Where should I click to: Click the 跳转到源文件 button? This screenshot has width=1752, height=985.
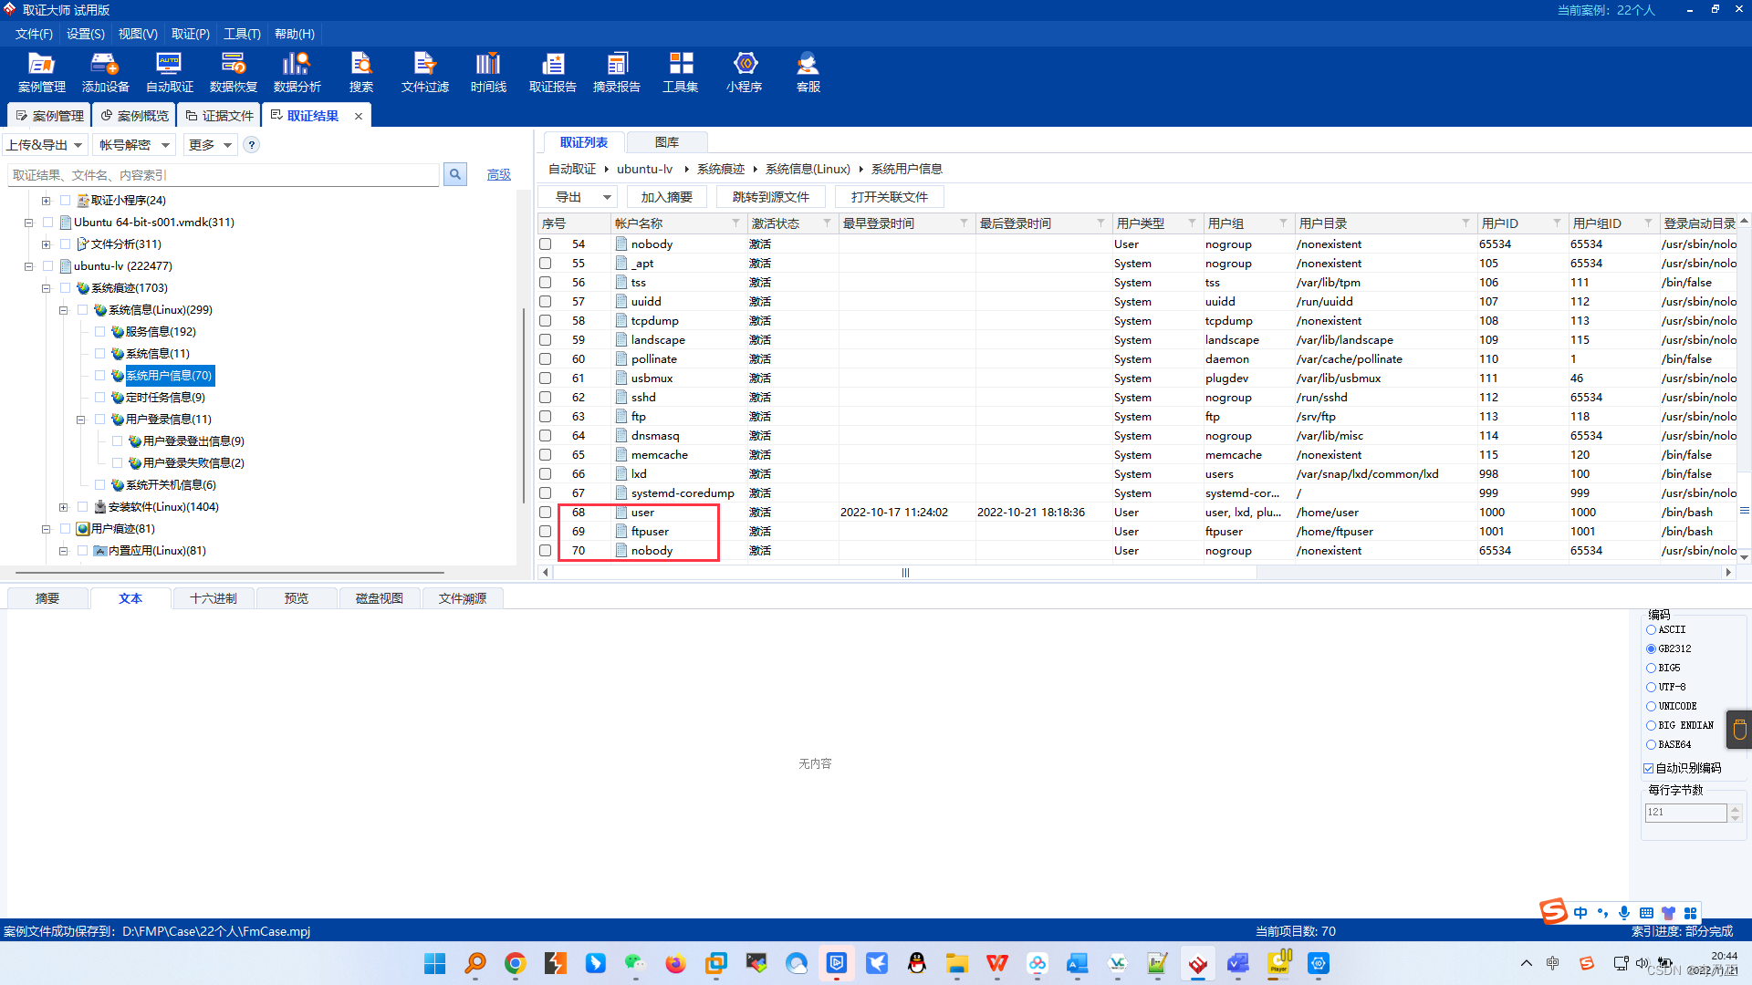point(770,197)
